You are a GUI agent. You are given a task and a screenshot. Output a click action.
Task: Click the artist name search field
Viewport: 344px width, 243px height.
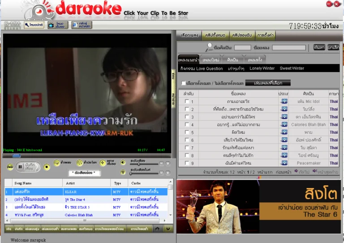pyautogui.click(x=242, y=47)
